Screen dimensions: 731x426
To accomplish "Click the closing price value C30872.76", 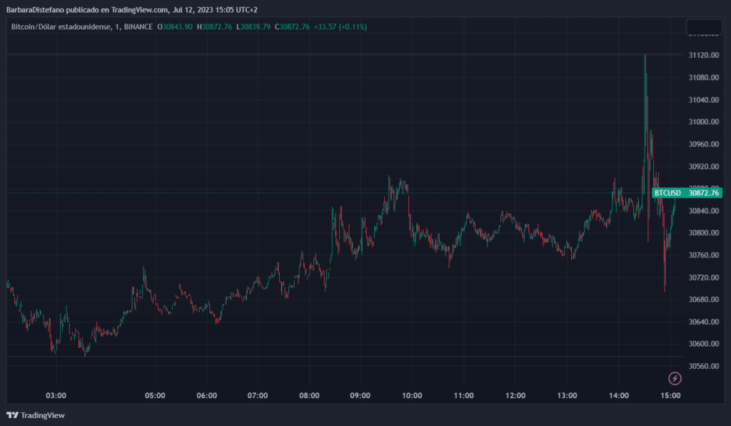I will tap(289, 27).
